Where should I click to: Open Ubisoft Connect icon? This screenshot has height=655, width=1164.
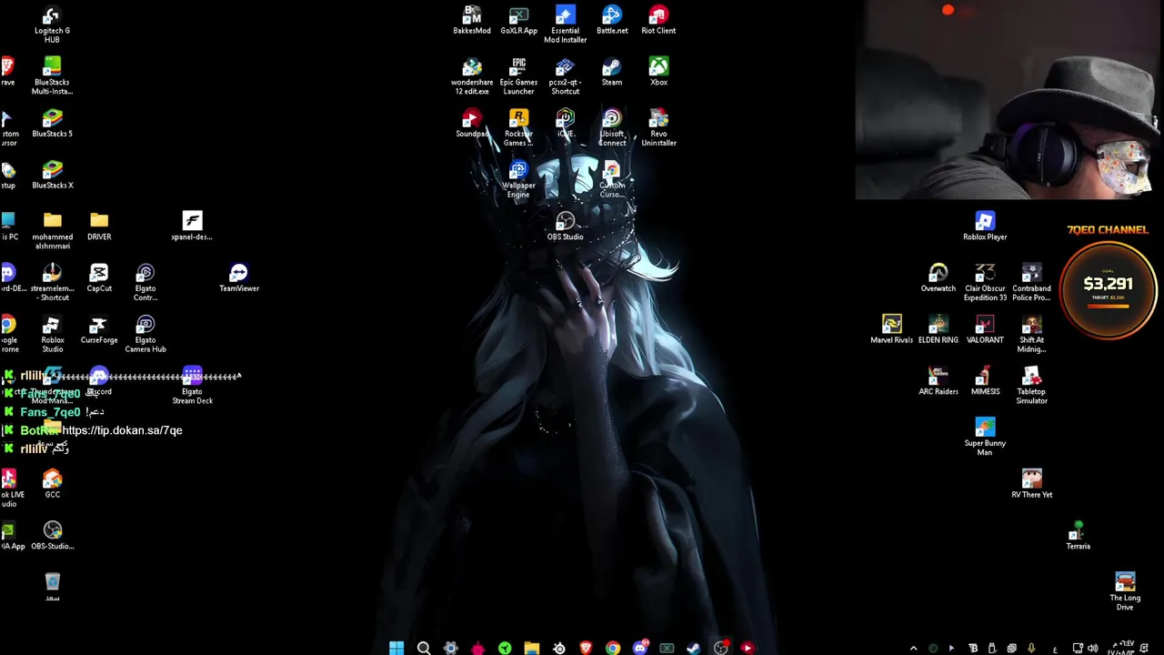[612, 128]
